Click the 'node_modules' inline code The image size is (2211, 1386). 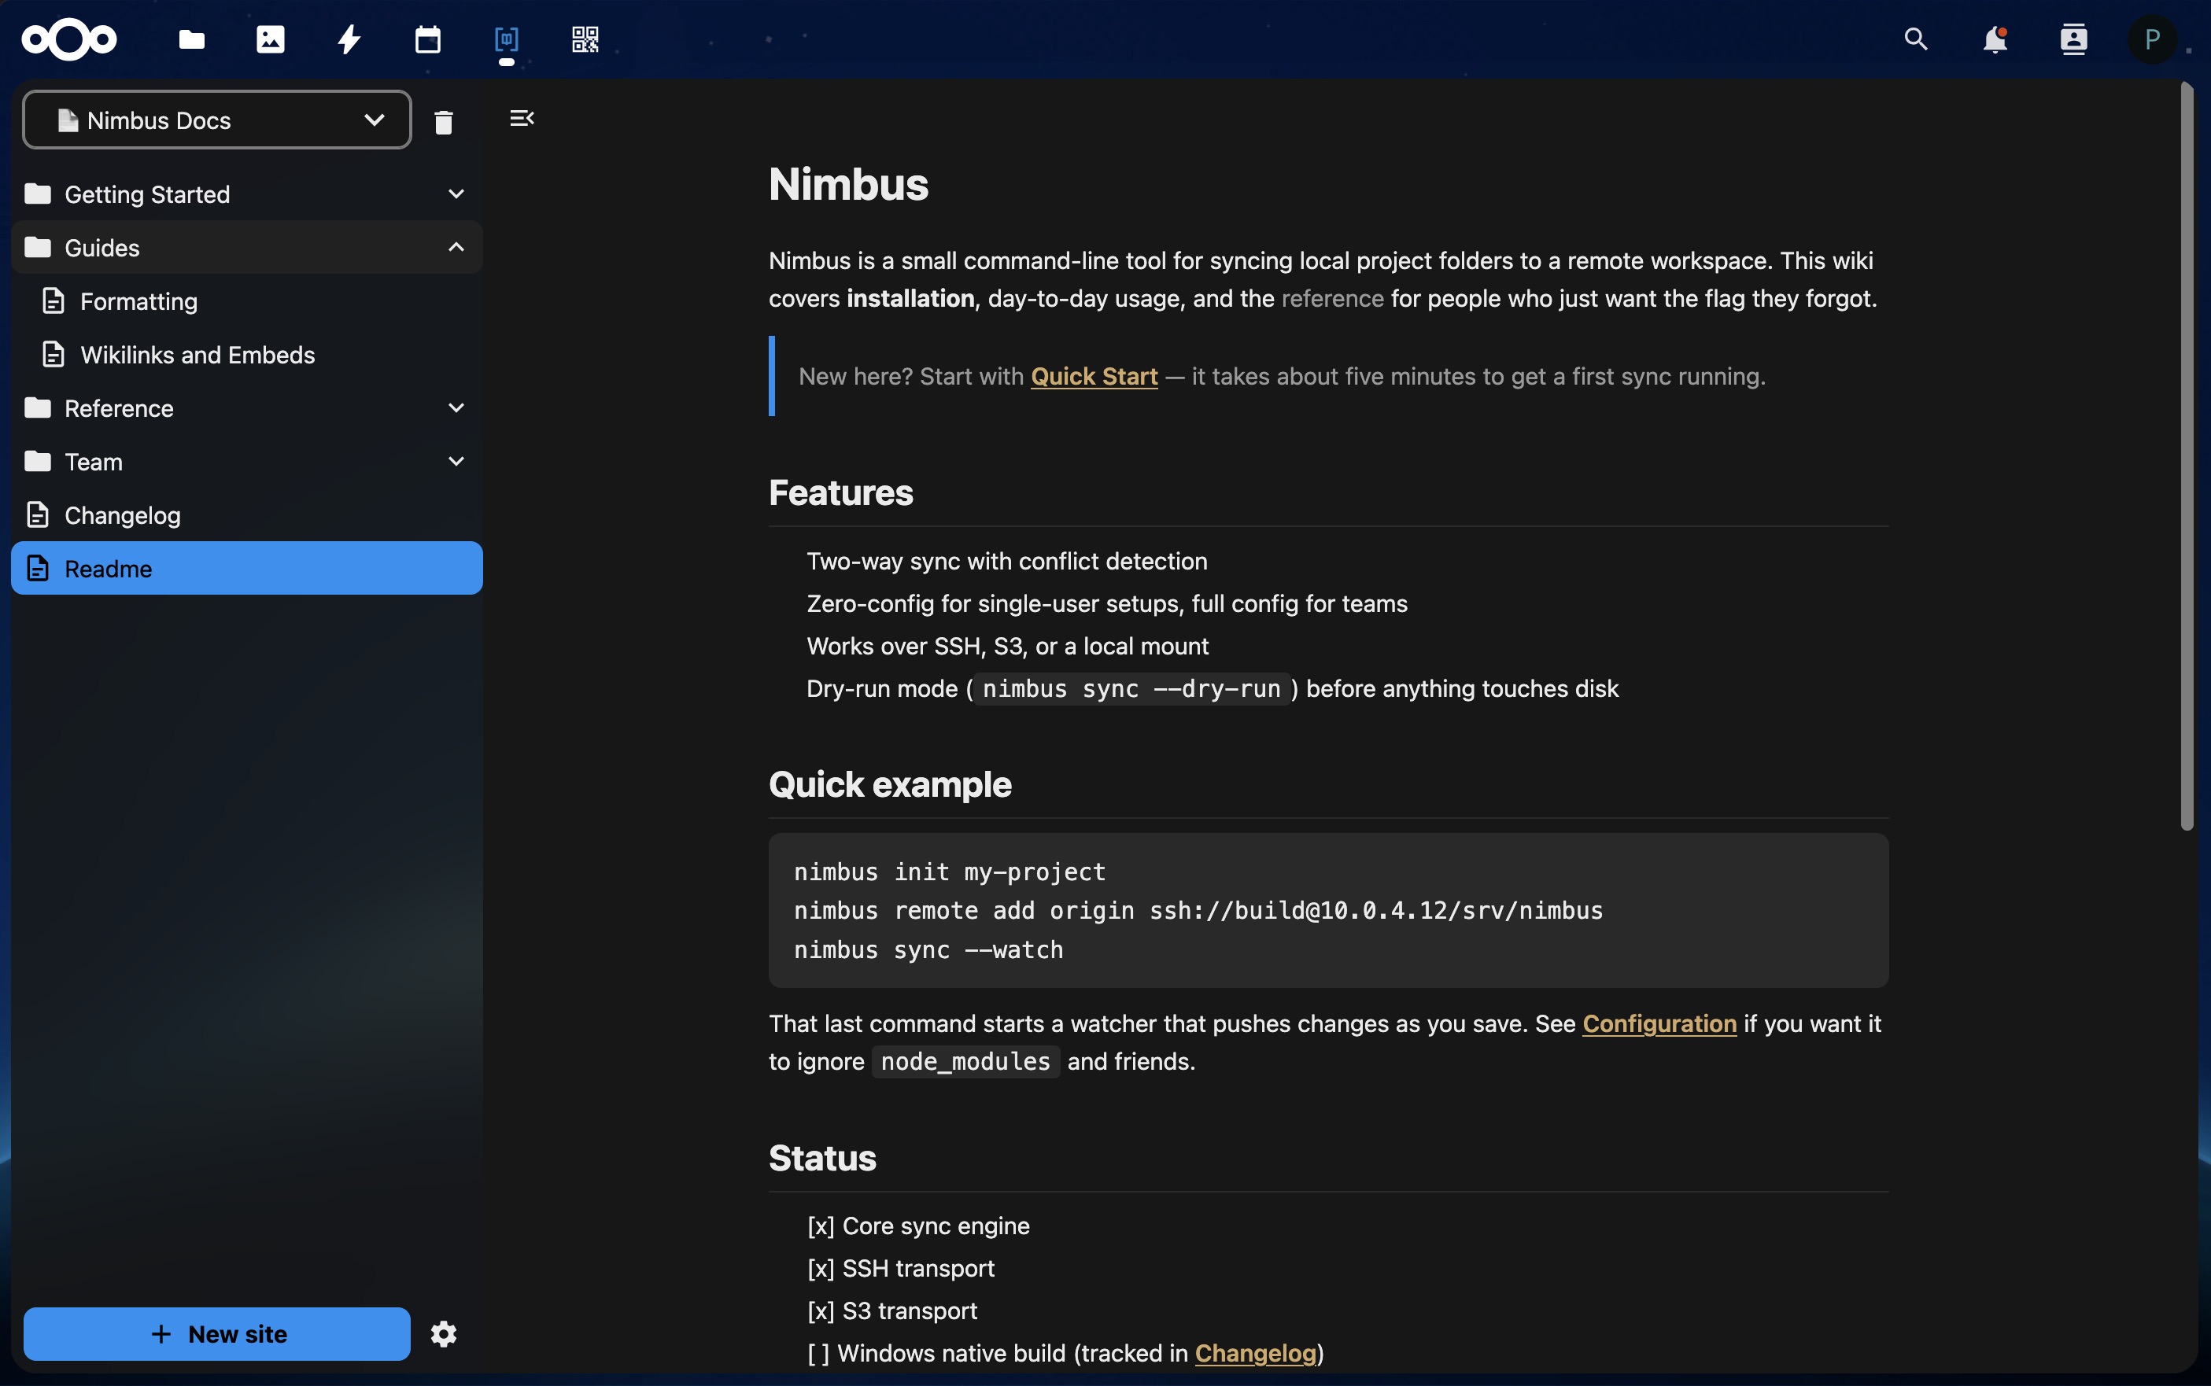click(965, 1060)
